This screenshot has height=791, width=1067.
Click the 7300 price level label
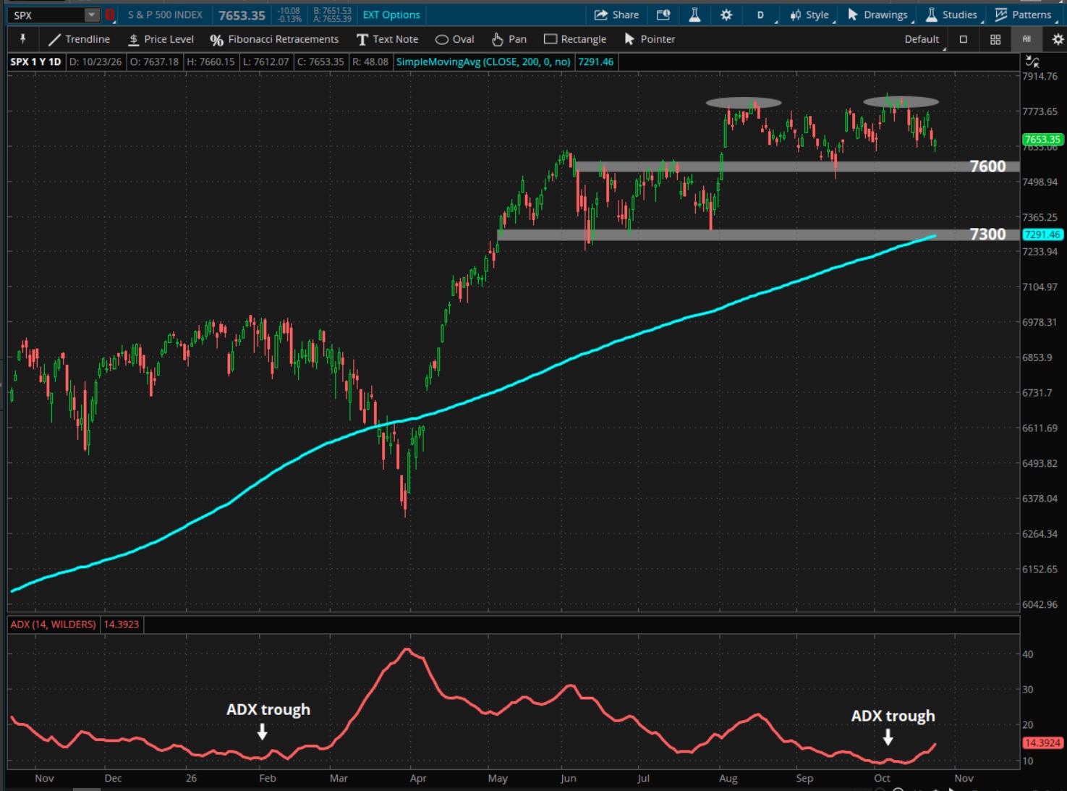pyautogui.click(x=987, y=234)
